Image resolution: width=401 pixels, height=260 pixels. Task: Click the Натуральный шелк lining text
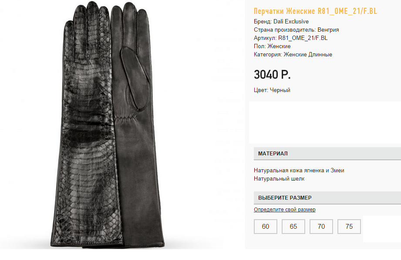[x=279, y=179]
